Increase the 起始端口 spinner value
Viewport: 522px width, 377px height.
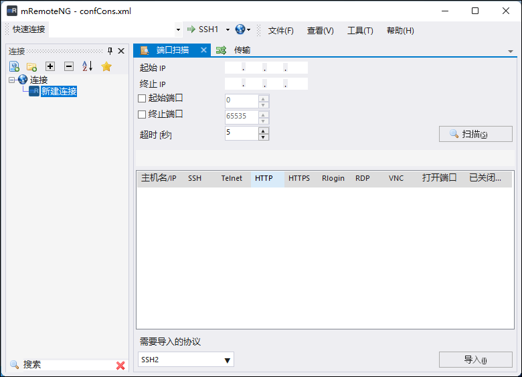[x=263, y=98]
